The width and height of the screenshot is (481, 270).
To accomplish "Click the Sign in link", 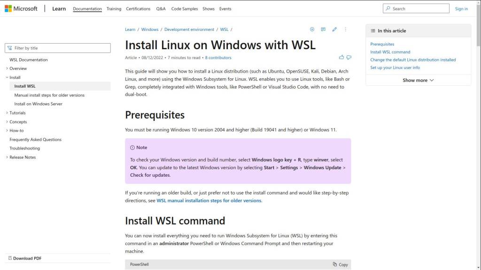I will (x=461, y=9).
